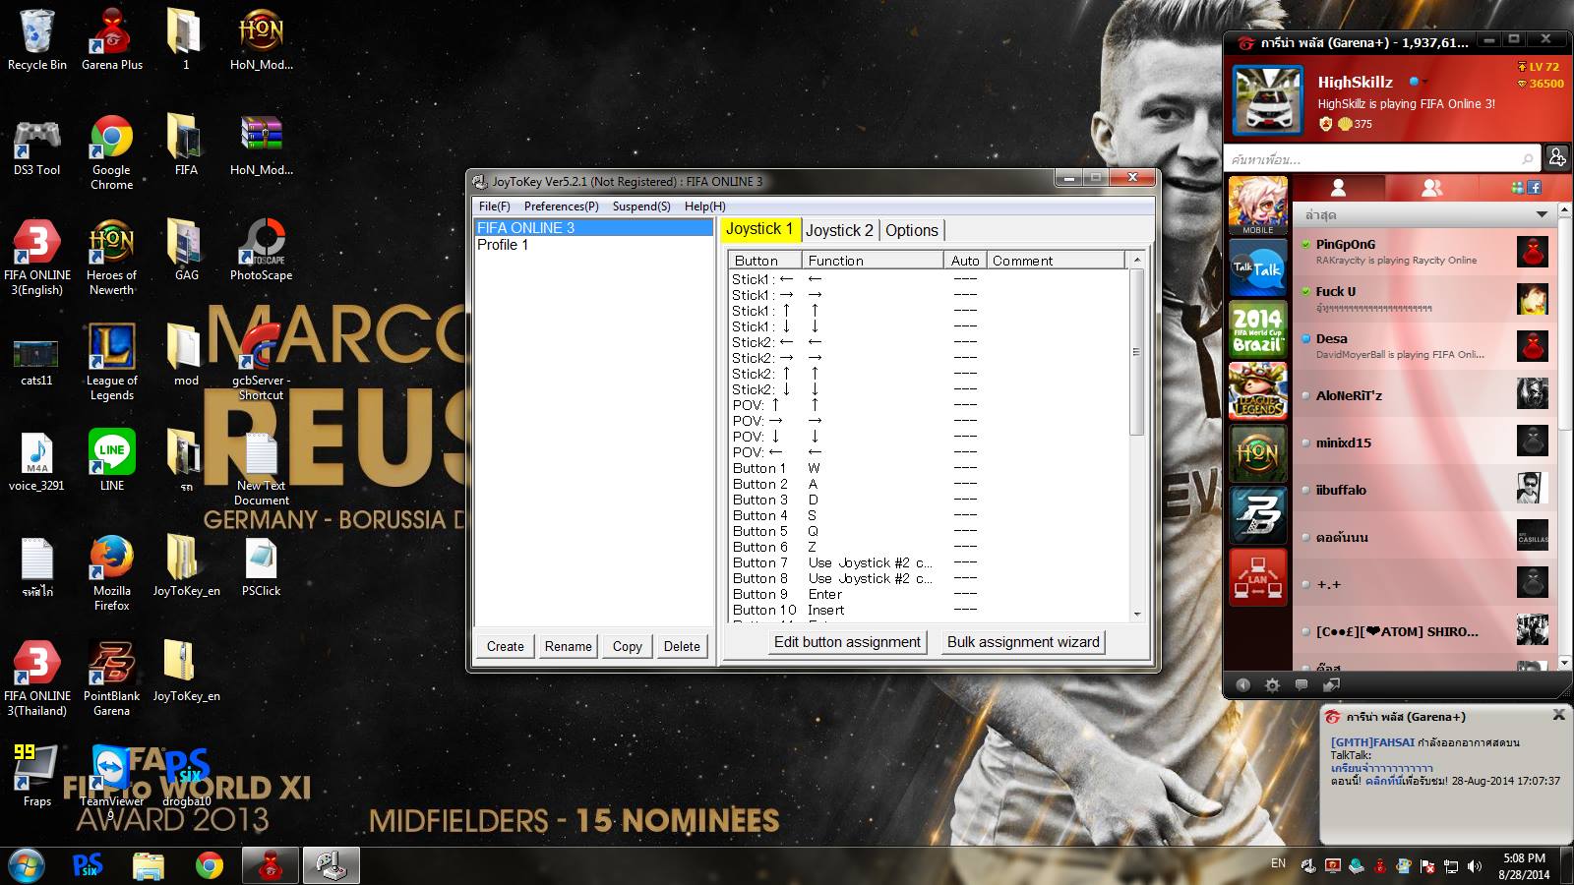Image resolution: width=1574 pixels, height=885 pixels.
Task: Select the Button 9 row assigned Enter
Action: pyautogui.click(x=927, y=594)
